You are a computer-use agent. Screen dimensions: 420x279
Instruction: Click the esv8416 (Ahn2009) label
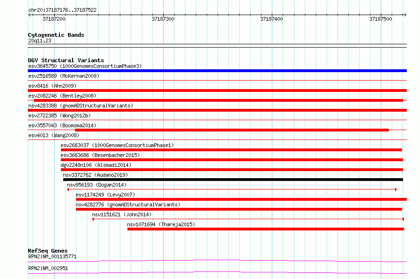coord(52,86)
